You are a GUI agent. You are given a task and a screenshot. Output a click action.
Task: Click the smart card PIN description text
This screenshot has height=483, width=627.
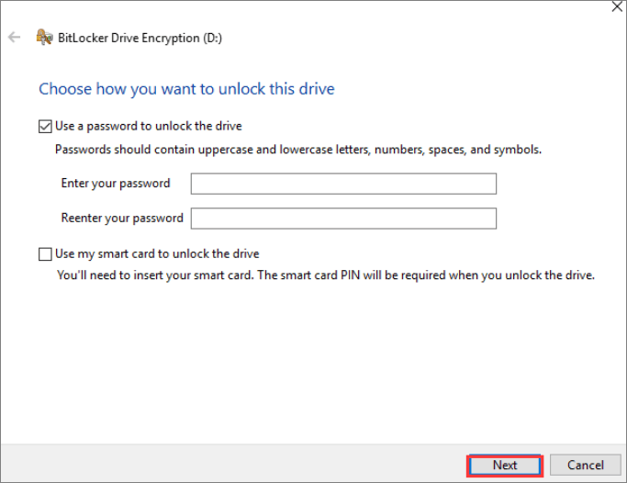pos(326,275)
